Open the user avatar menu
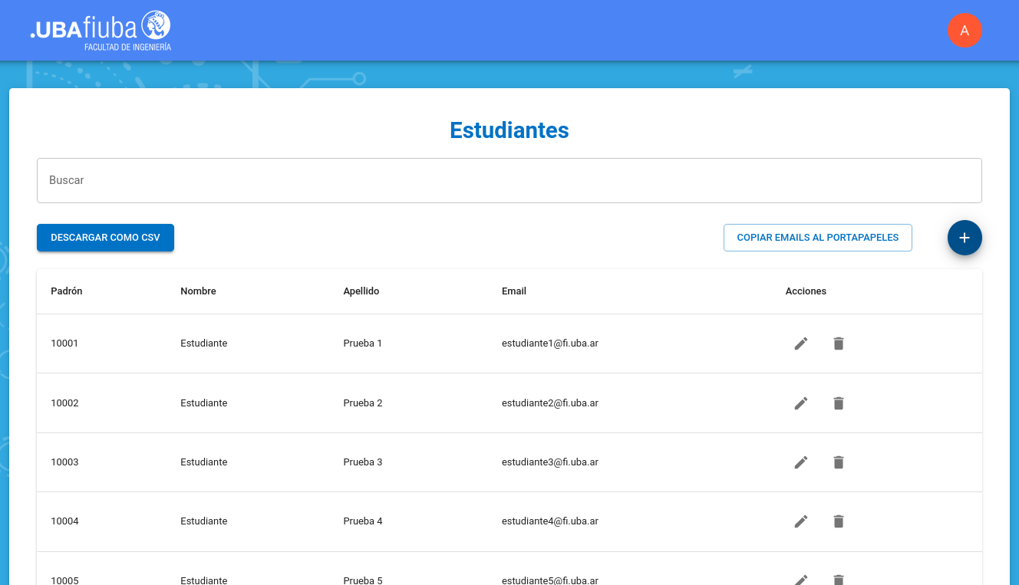The image size is (1019, 585). [x=965, y=31]
